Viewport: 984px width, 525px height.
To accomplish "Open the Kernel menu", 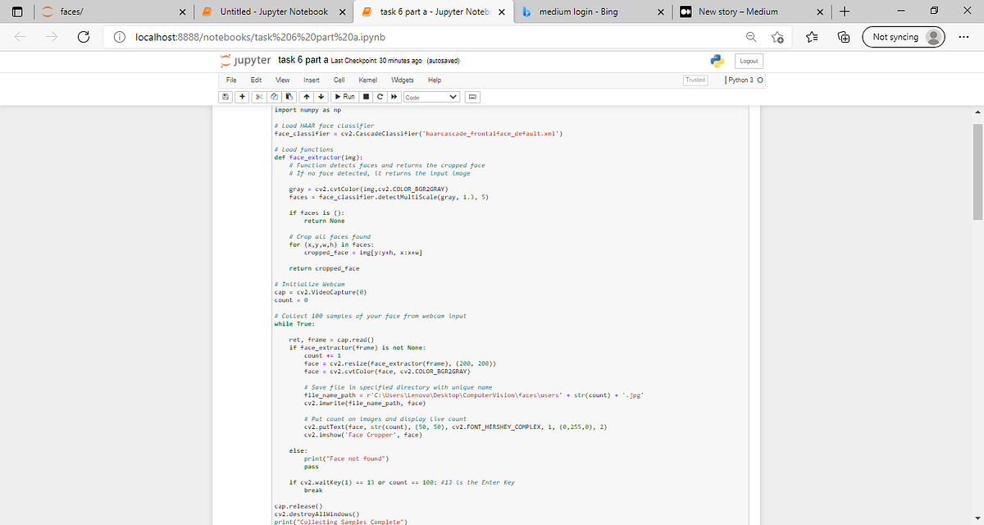I will point(368,80).
